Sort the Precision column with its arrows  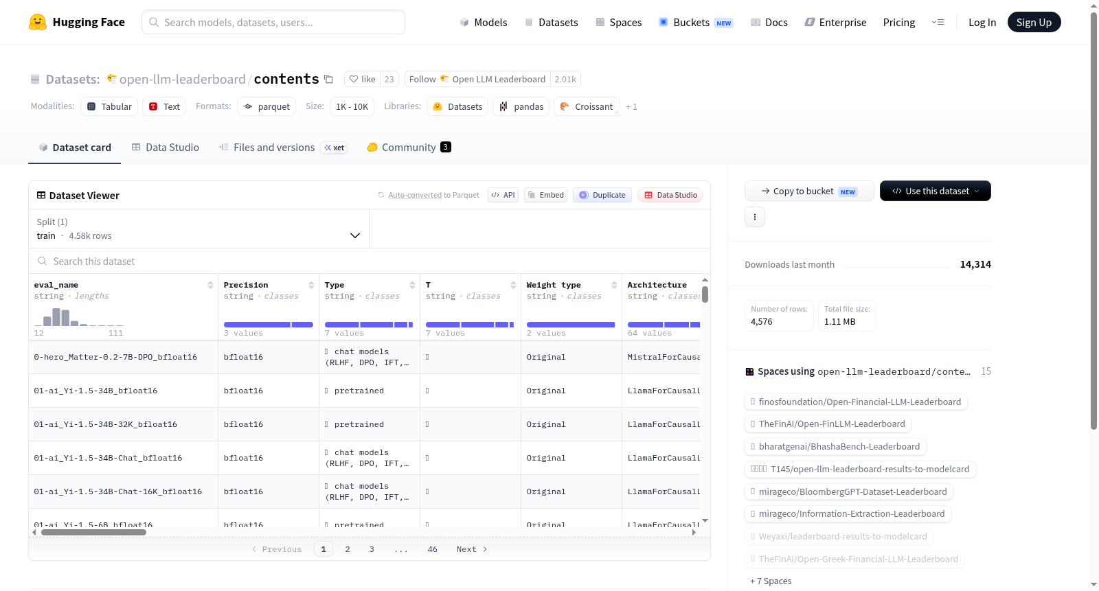coord(311,285)
